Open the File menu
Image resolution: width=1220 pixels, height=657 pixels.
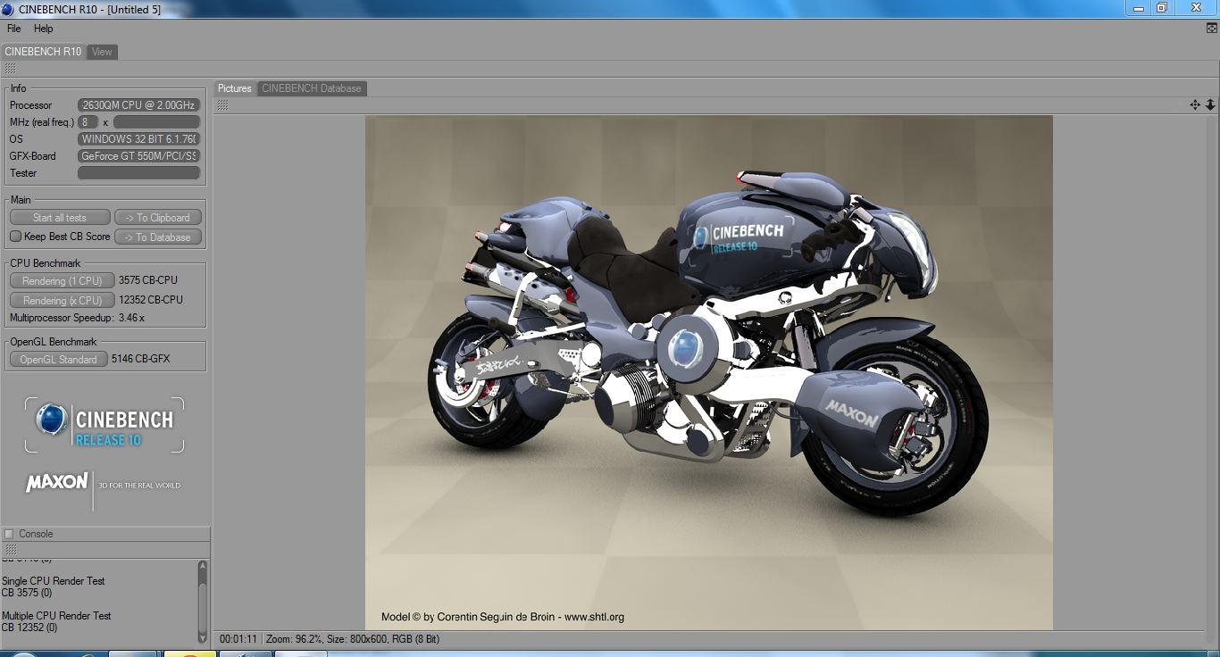(14, 29)
